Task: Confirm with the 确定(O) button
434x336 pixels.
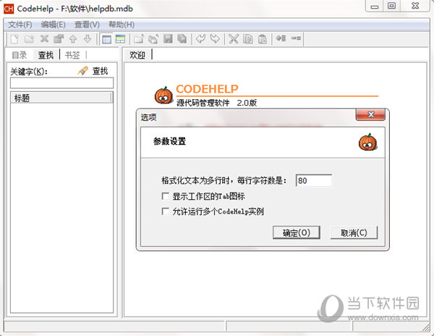Action: (x=297, y=232)
